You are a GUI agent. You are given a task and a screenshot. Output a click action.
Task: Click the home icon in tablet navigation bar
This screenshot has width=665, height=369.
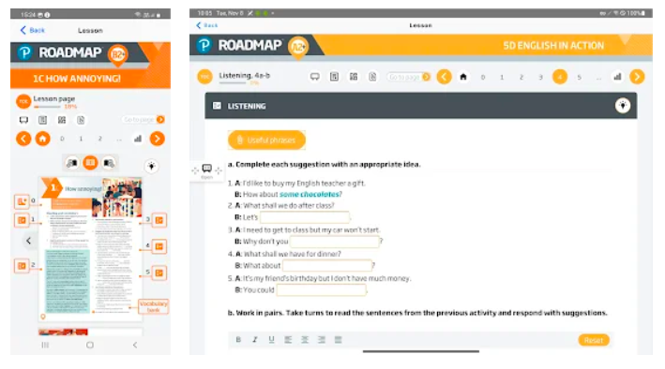click(463, 77)
